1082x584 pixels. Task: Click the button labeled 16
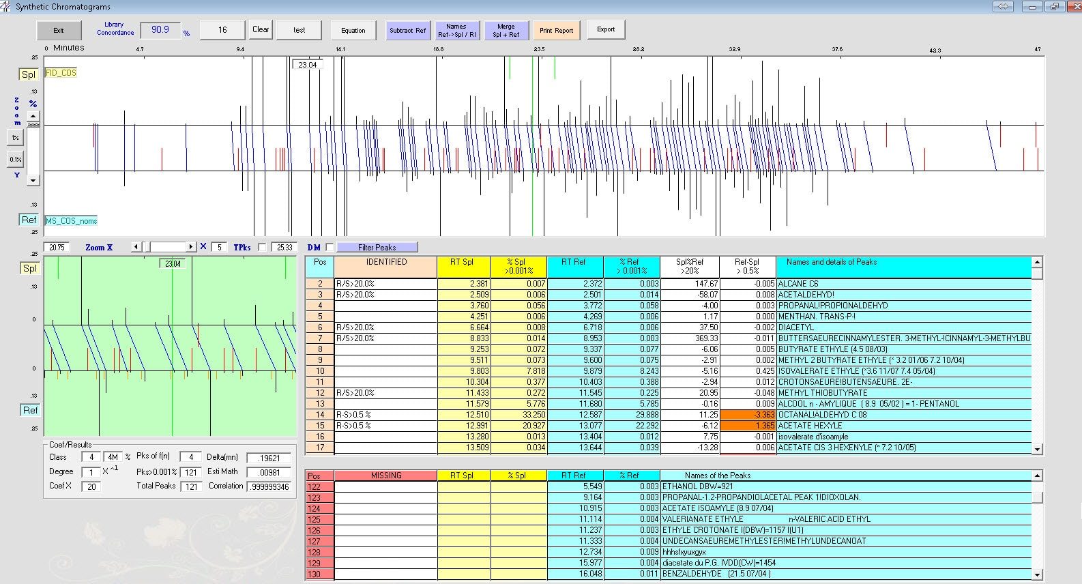pos(222,29)
